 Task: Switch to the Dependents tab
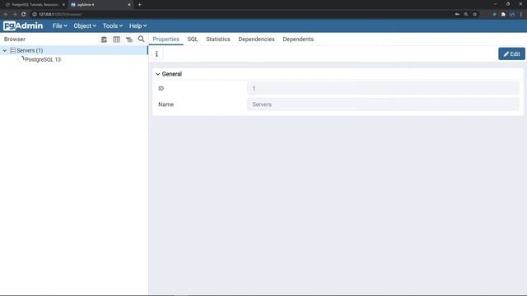(x=298, y=39)
